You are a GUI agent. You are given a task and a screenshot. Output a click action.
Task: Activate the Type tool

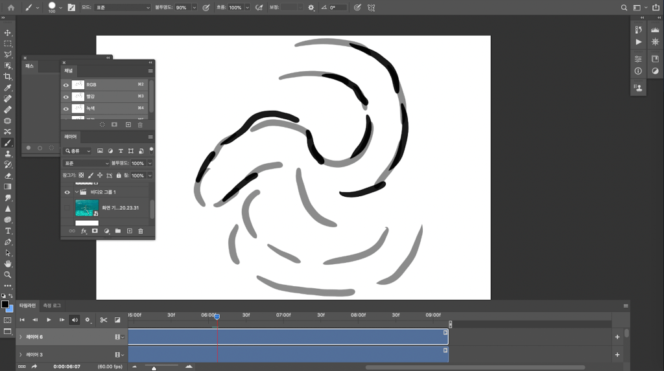8,230
